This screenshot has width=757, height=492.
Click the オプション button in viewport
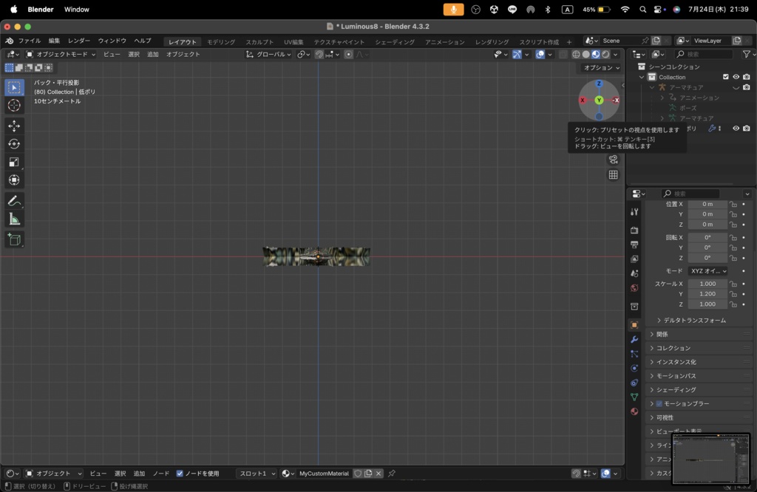(601, 68)
